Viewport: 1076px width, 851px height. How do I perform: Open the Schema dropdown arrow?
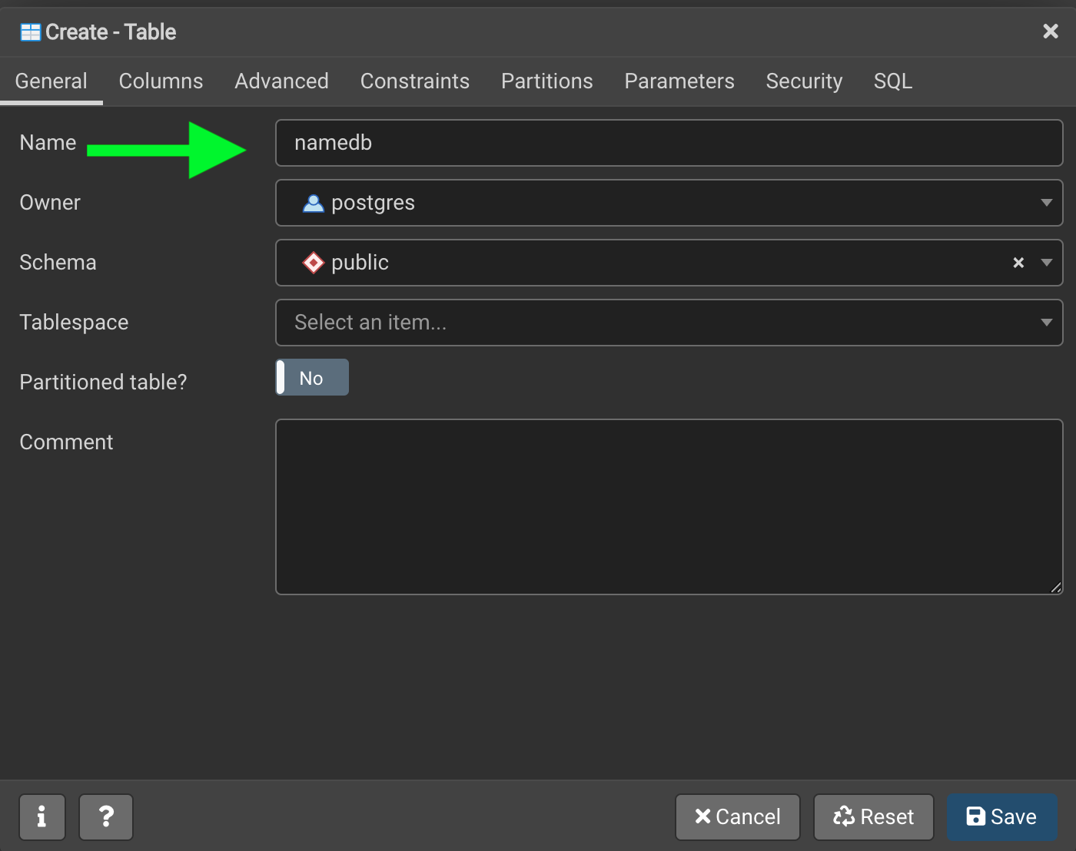click(1046, 263)
